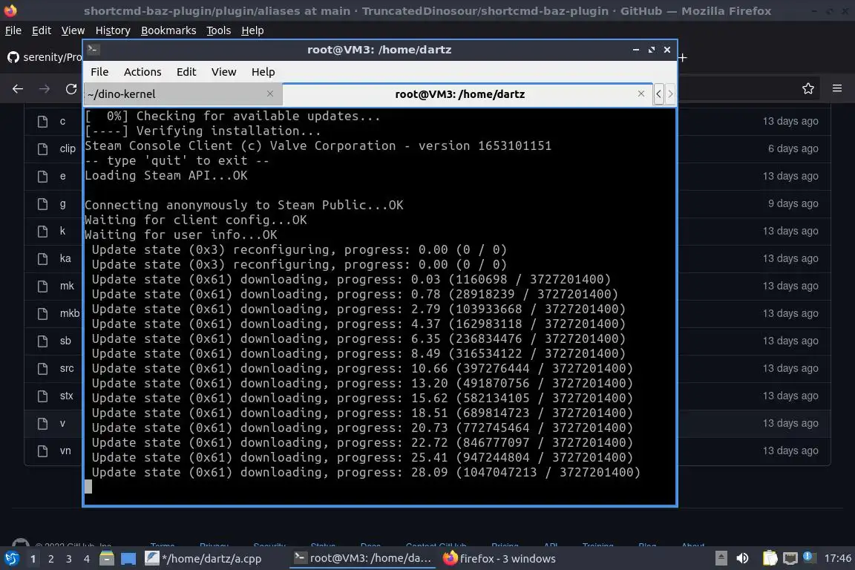The width and height of the screenshot is (855, 570).
Task: Select root@VM3: /home/dartz terminal tab
Action: 468,94
